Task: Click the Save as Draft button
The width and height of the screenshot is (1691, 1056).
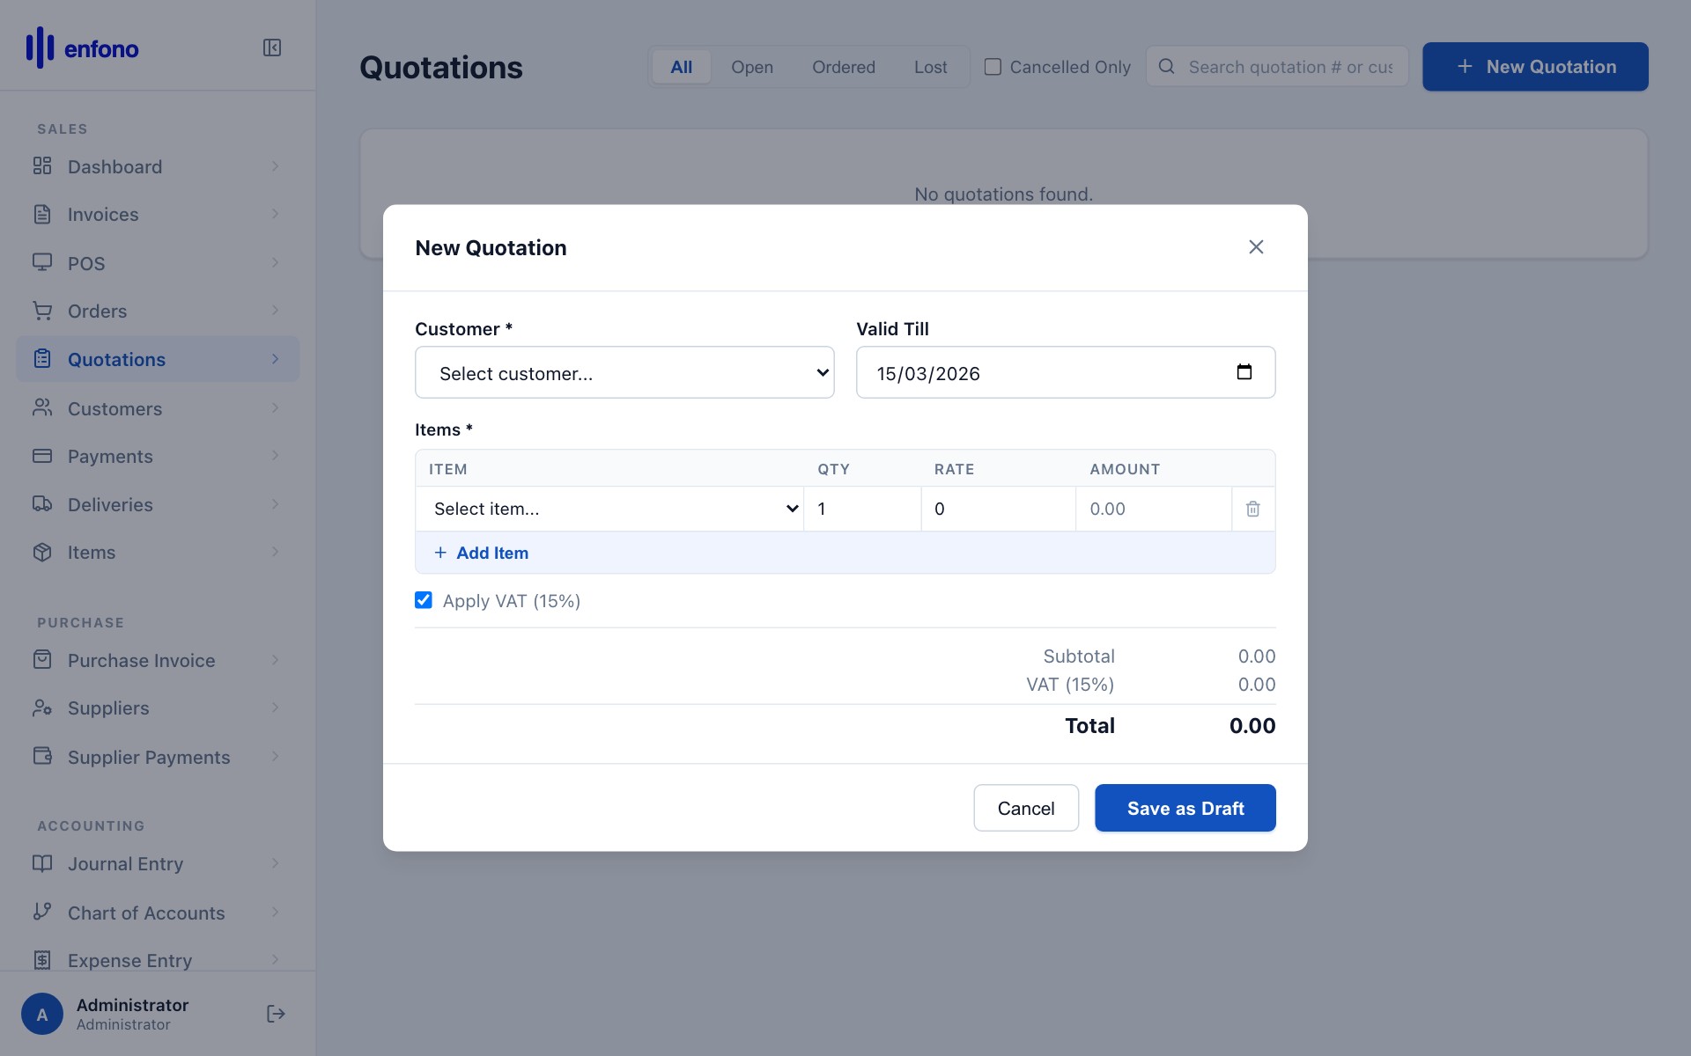Action: point(1185,807)
